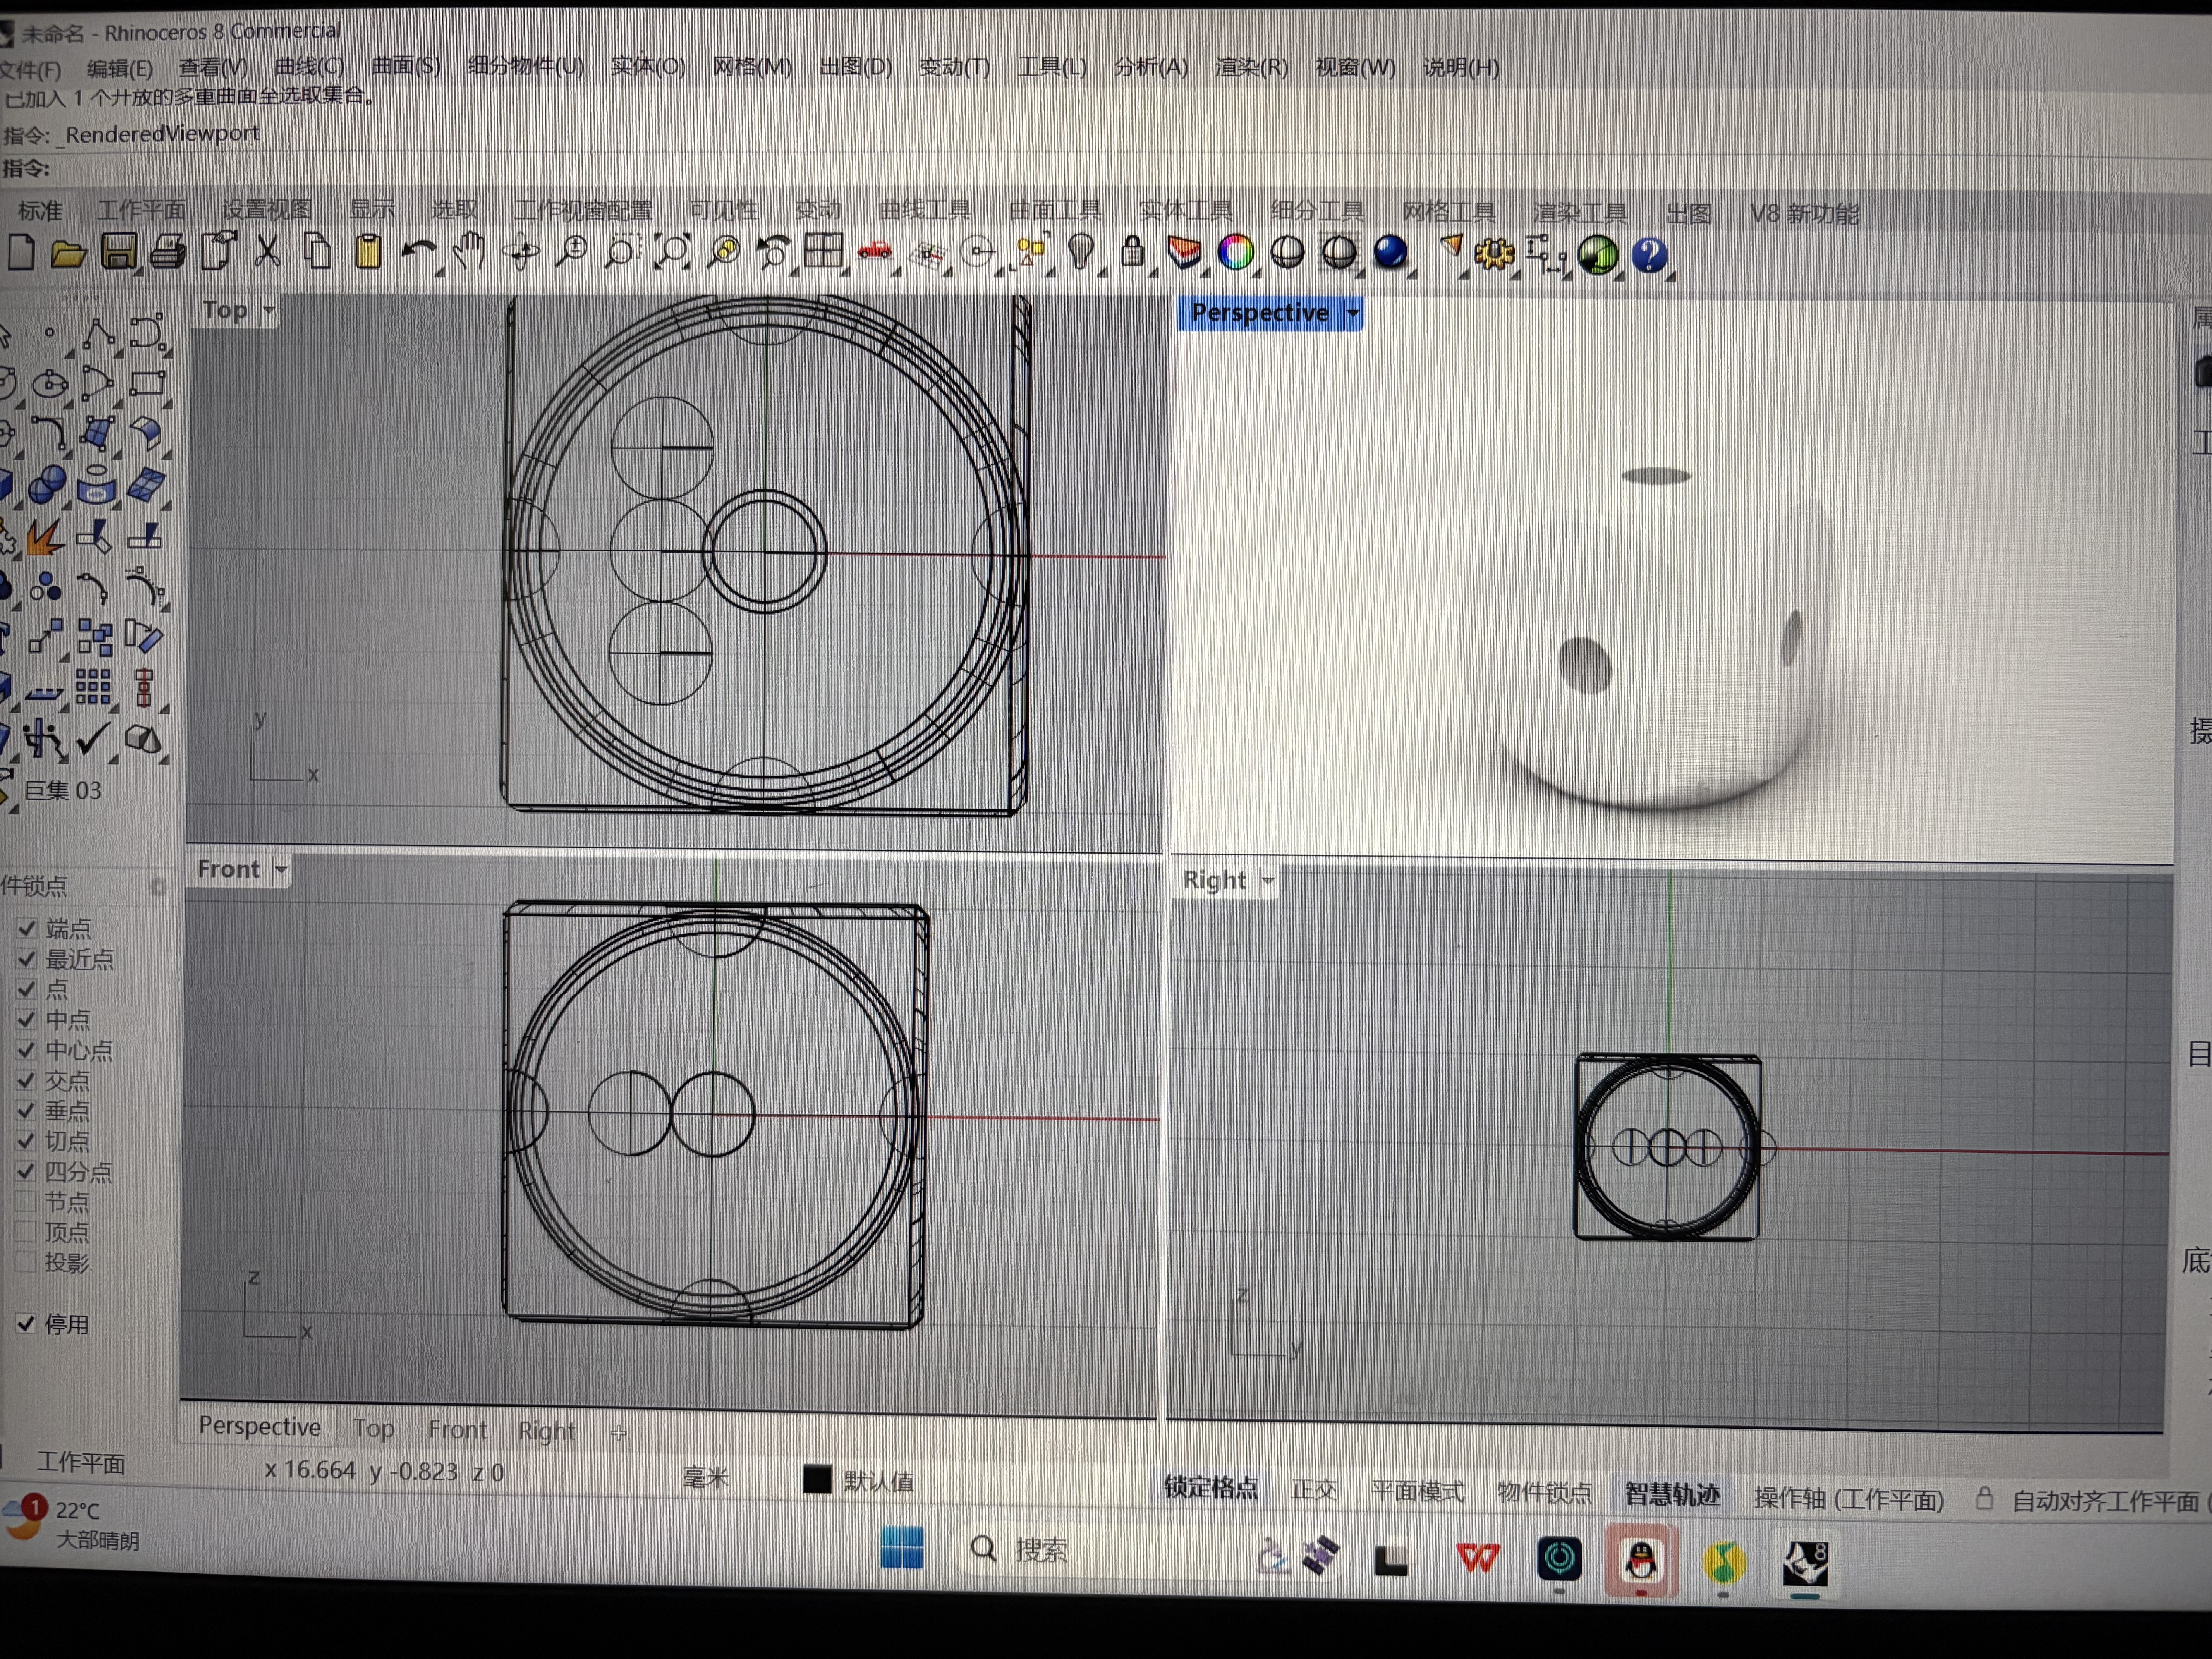
Task: Click the Copy icon
Action: click(x=318, y=251)
